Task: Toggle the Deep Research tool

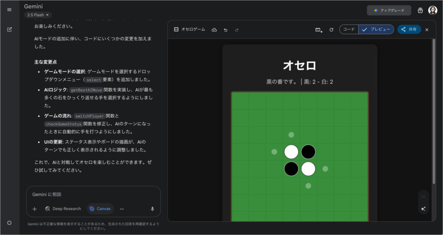Action: [x=63, y=209]
